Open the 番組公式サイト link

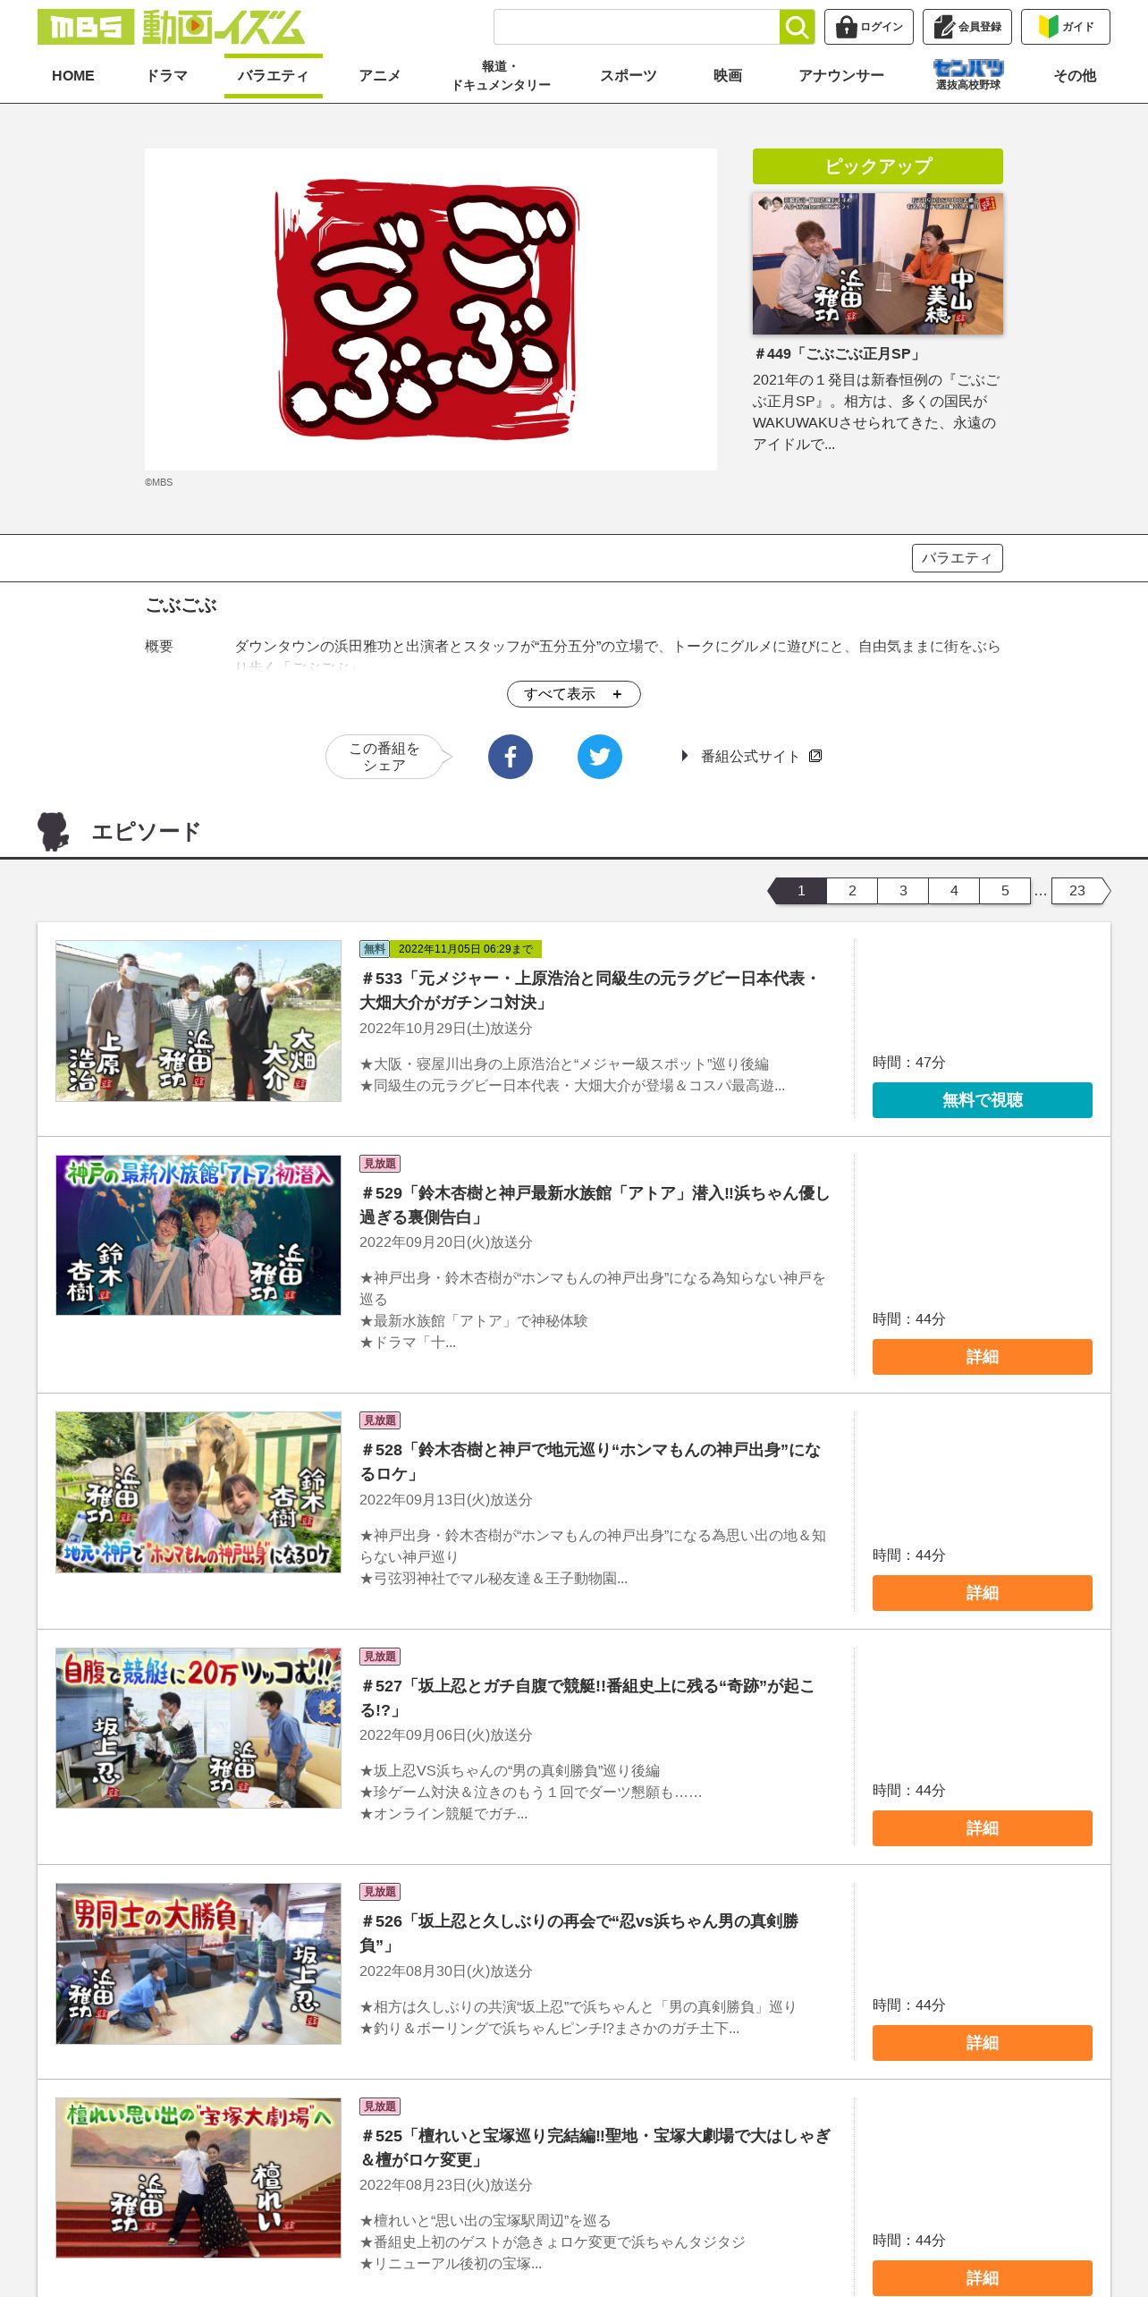click(x=750, y=757)
